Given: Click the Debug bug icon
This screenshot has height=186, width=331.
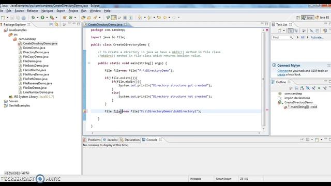Looking at the screenshot, I should [x=33, y=18].
